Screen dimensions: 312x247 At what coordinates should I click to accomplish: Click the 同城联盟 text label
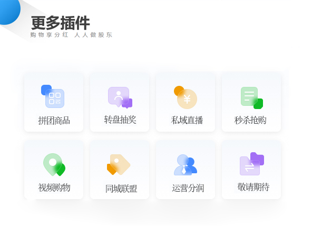pos(121,189)
